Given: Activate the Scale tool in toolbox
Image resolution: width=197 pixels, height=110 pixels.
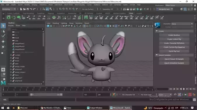Looking at the screenshot, I should pyautogui.click(x=3, y=52).
